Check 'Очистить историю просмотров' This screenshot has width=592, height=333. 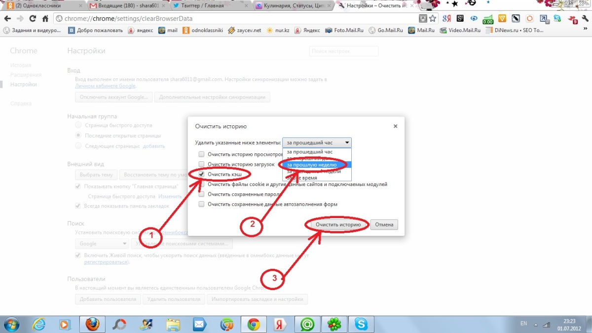(x=201, y=154)
